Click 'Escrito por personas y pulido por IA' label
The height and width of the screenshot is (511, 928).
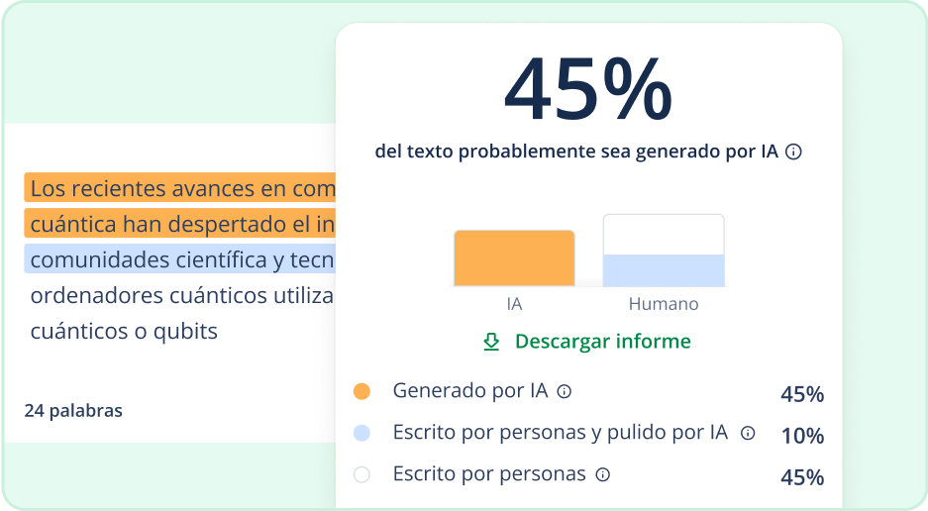point(561,432)
